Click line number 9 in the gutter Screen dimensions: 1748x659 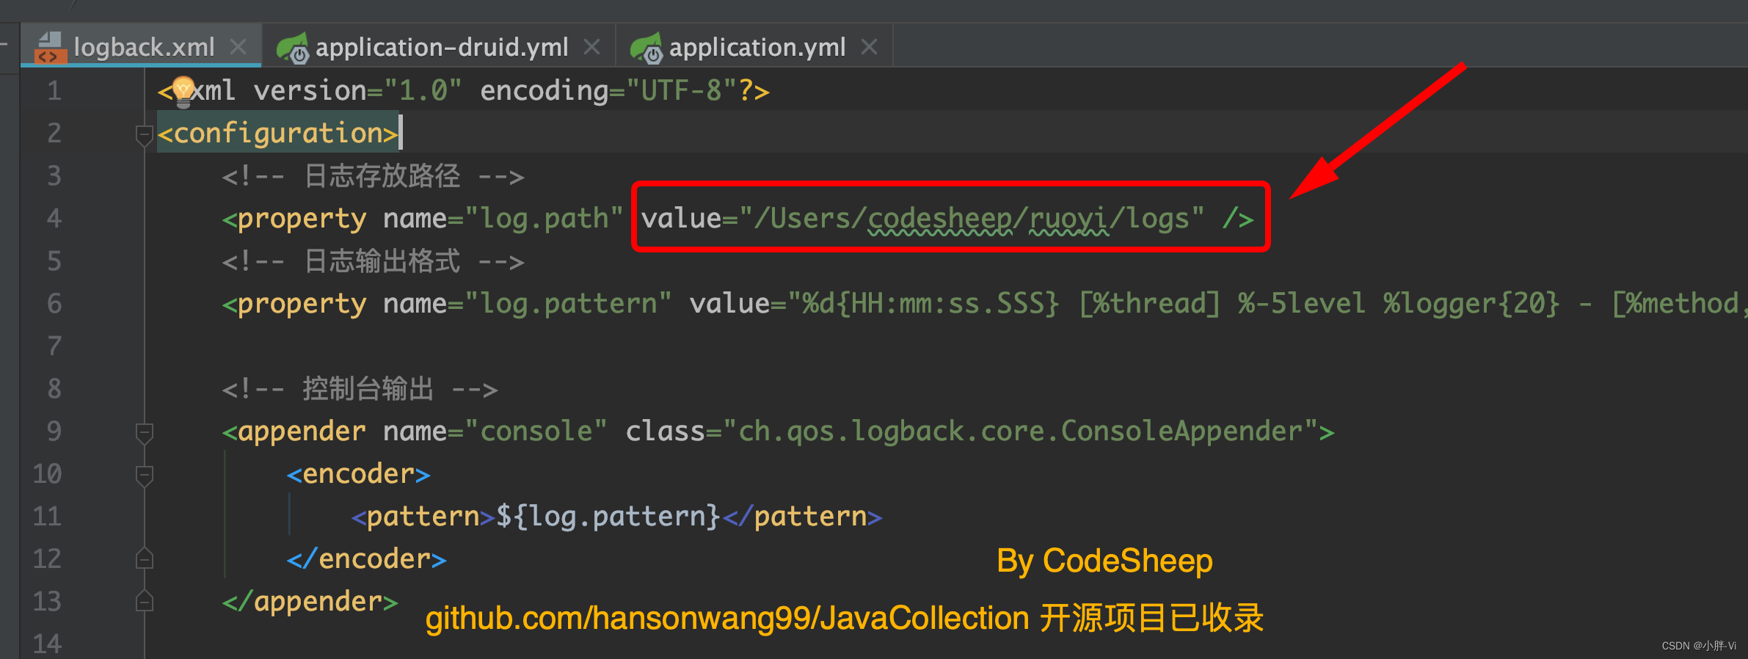click(x=54, y=432)
